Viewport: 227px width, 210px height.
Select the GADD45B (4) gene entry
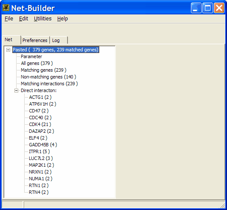43,145
